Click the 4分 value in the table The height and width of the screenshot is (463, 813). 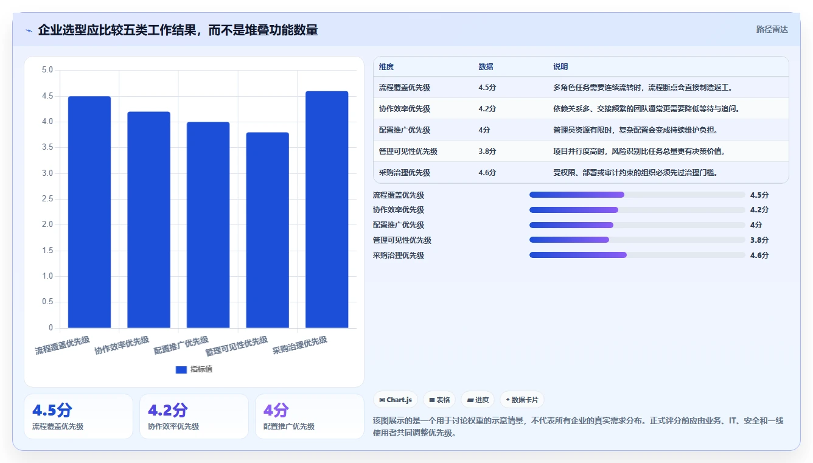coord(484,130)
